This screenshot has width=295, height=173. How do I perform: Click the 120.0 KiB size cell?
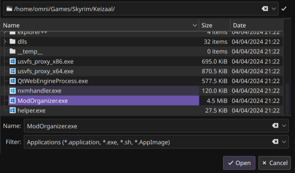pos(214,91)
